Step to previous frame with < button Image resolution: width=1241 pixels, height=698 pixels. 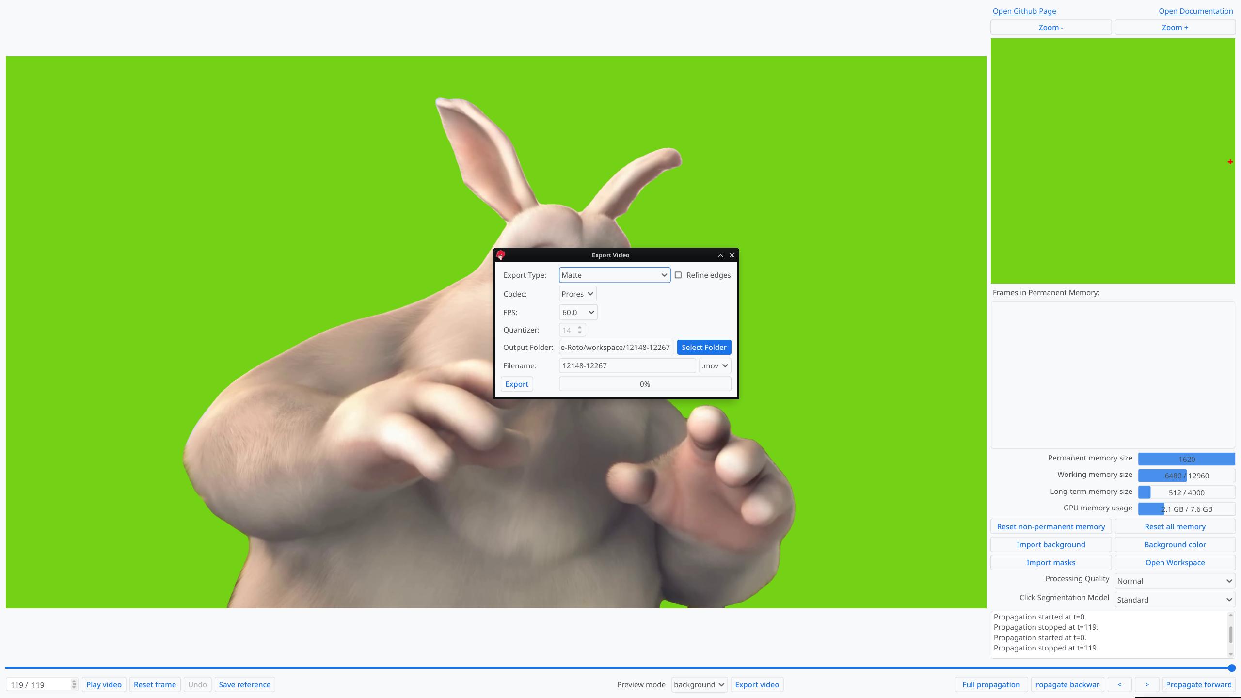point(1119,684)
